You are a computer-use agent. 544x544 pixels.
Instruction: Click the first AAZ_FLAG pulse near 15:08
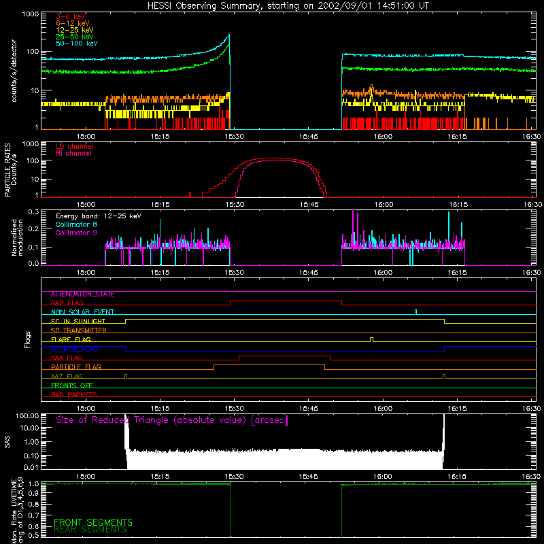point(126,376)
